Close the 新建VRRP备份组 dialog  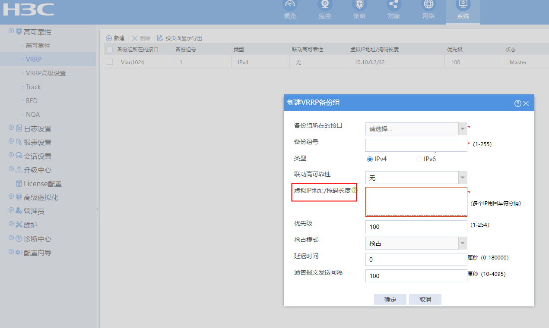click(526, 103)
